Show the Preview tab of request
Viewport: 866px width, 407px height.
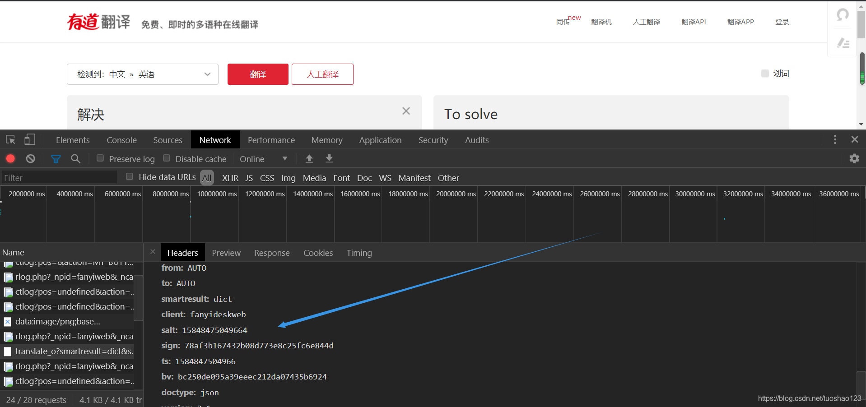(x=226, y=253)
